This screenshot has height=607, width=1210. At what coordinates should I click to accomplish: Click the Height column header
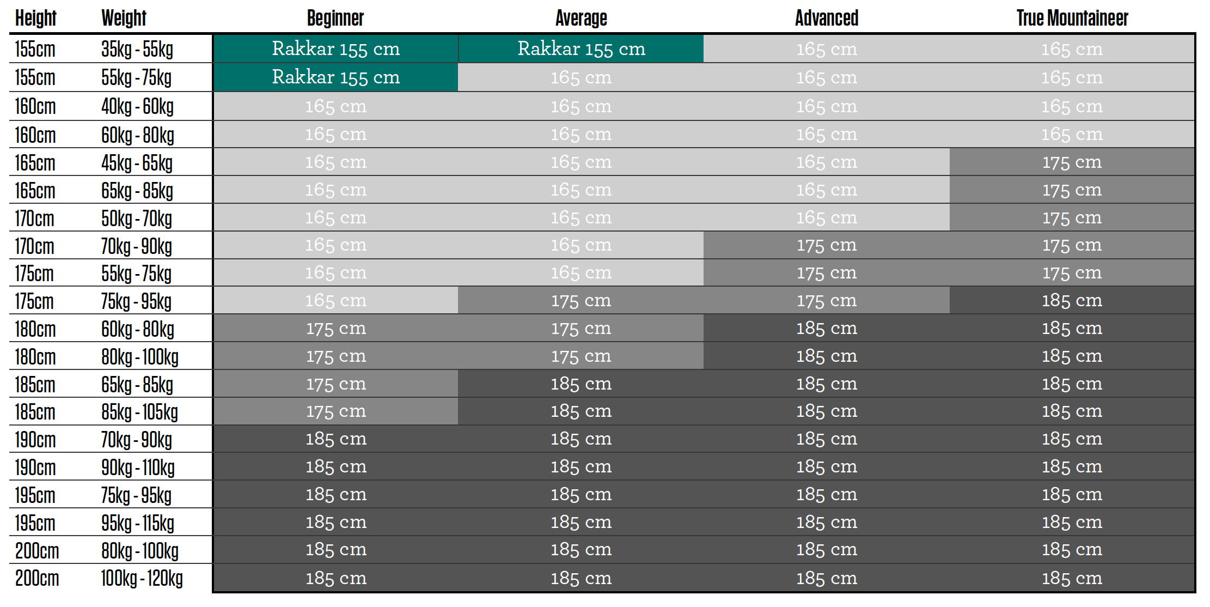pyautogui.click(x=35, y=18)
